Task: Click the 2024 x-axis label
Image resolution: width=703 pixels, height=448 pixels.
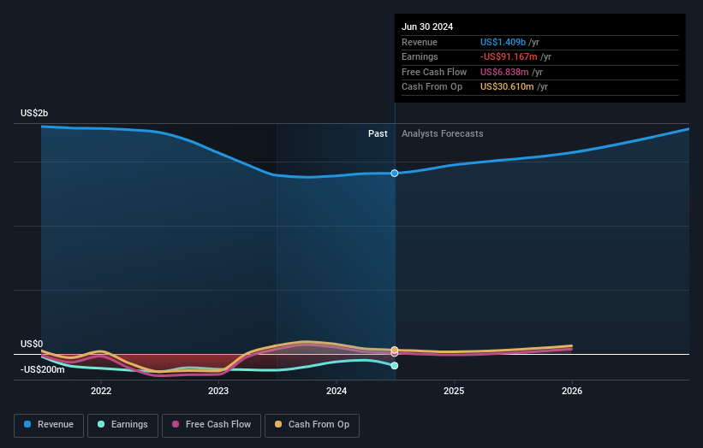Action: [337, 392]
